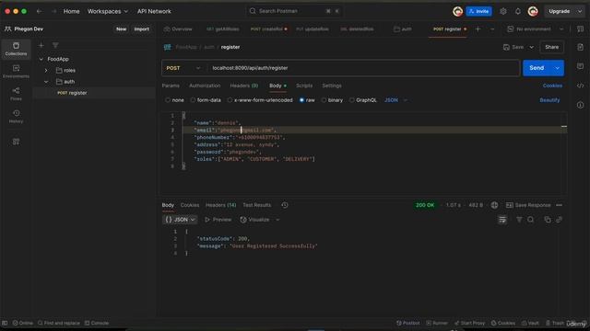Open the Visualize dropdown arrow
590x331 pixels.
[277, 220]
